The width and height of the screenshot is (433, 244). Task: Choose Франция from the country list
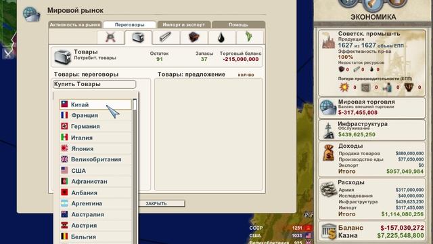coord(95,115)
